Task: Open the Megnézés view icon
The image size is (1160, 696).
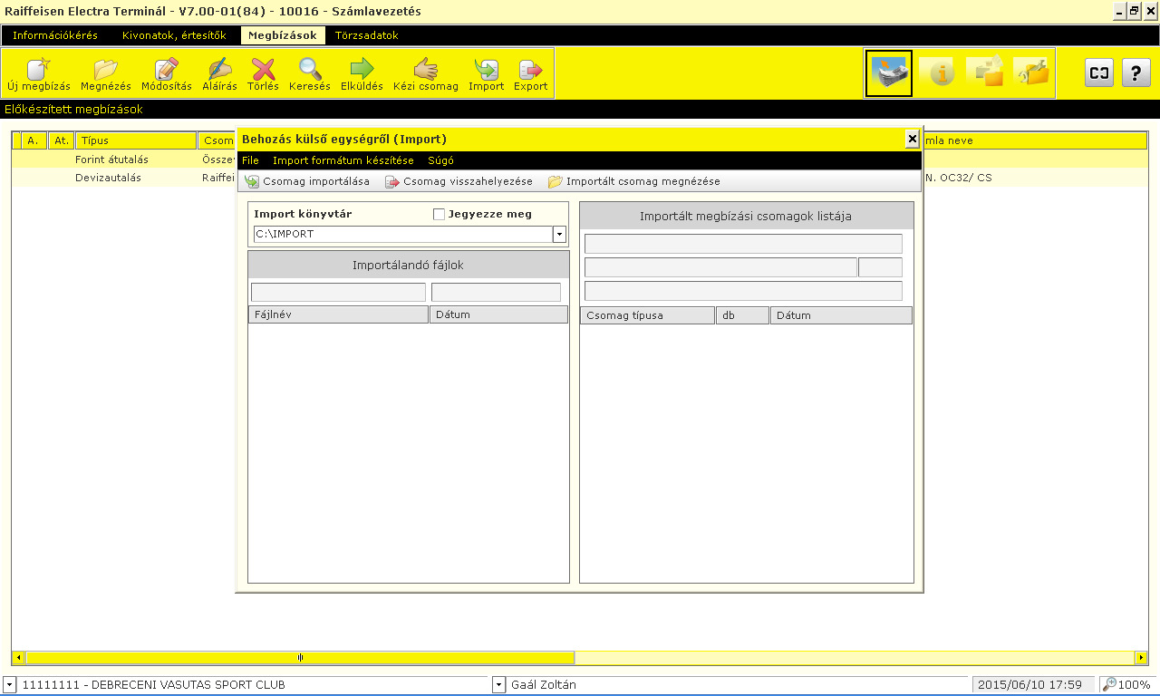Action: coord(106,73)
